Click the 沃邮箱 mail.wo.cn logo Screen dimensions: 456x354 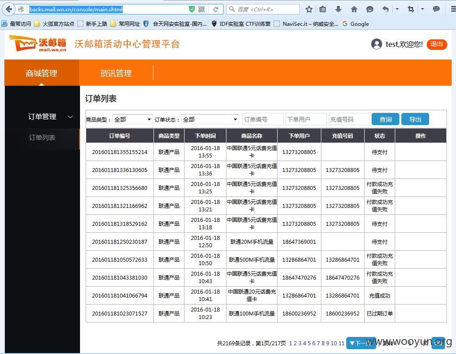[x=38, y=44]
